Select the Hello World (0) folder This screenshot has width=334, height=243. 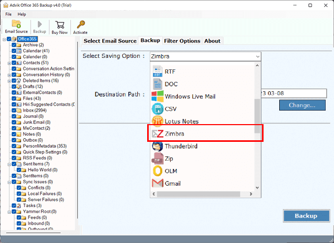tap(43, 170)
